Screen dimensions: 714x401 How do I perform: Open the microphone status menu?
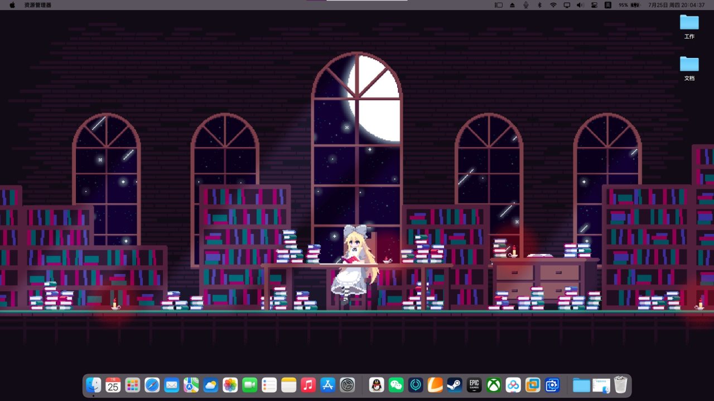click(526, 5)
